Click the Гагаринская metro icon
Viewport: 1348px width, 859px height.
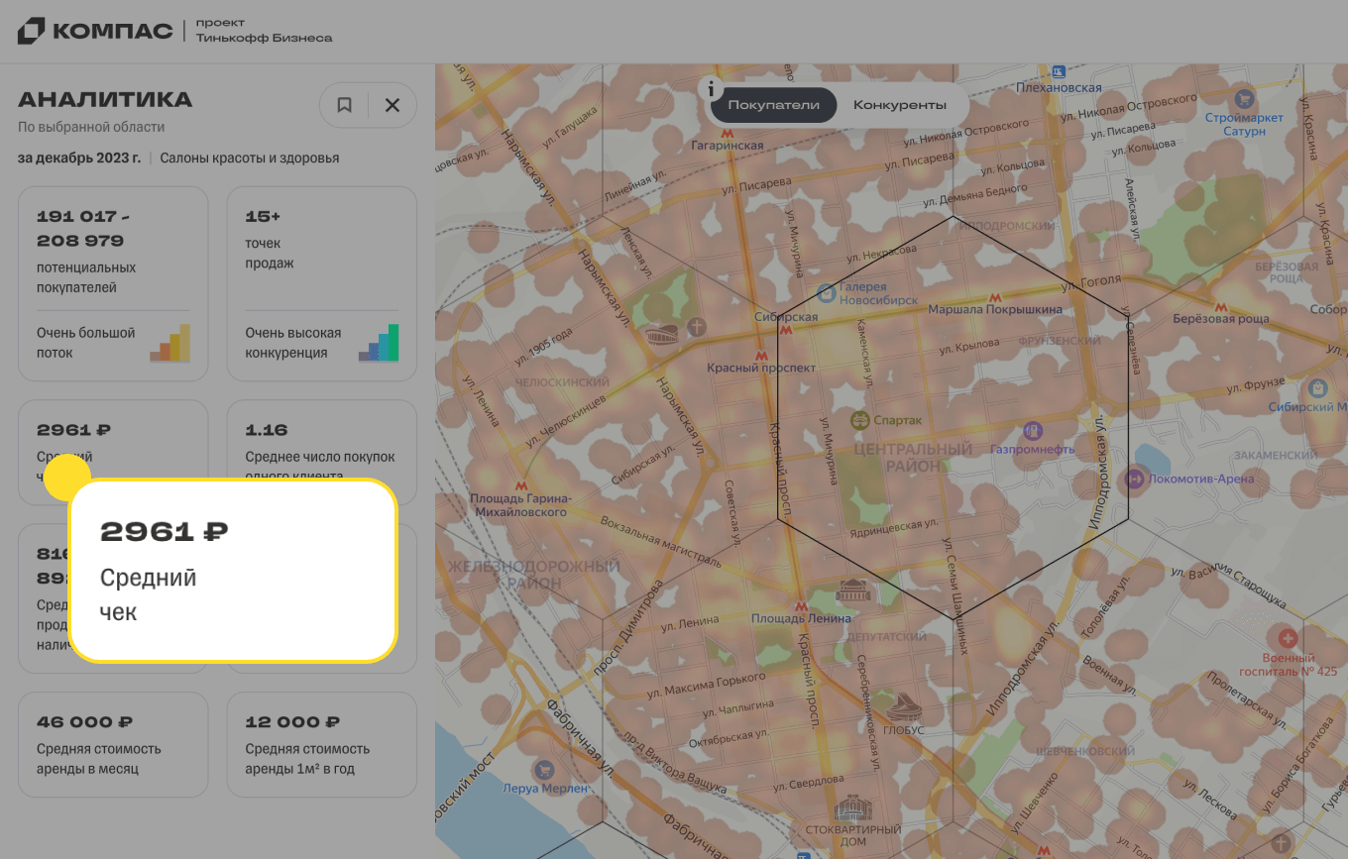(x=727, y=132)
